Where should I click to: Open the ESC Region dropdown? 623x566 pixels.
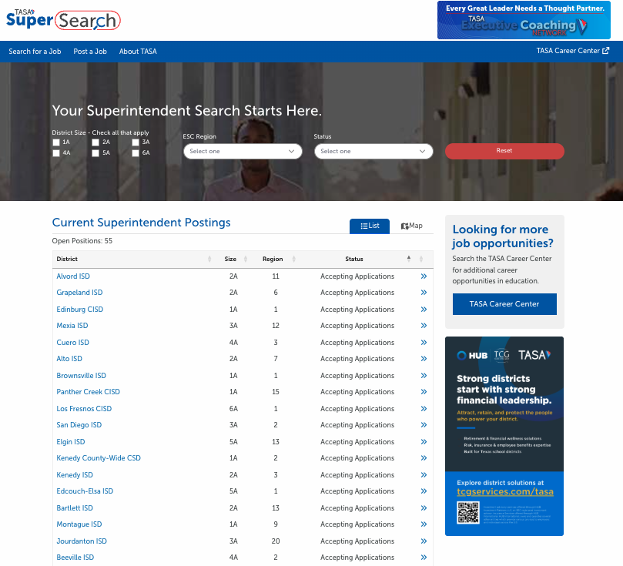coord(243,152)
